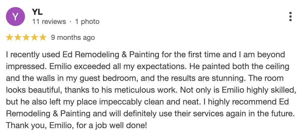
Task: Click the 11 reviews count text
Action: [49, 22]
